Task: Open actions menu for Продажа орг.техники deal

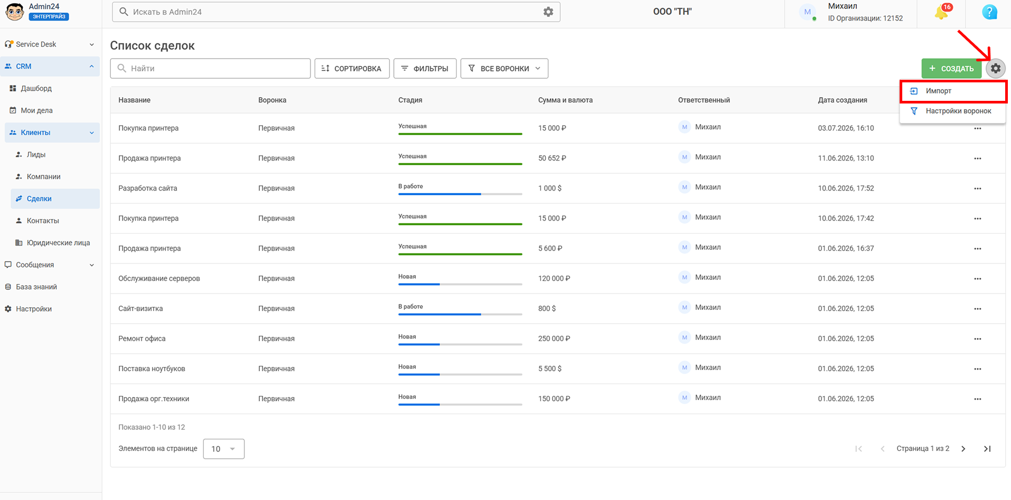Action: point(978,399)
